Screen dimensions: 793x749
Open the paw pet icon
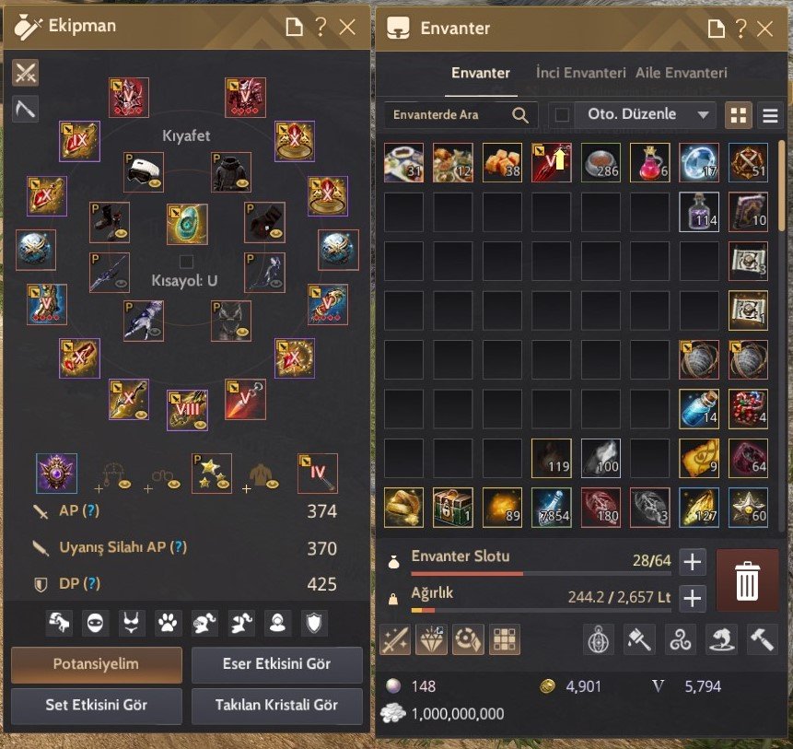[x=168, y=623]
